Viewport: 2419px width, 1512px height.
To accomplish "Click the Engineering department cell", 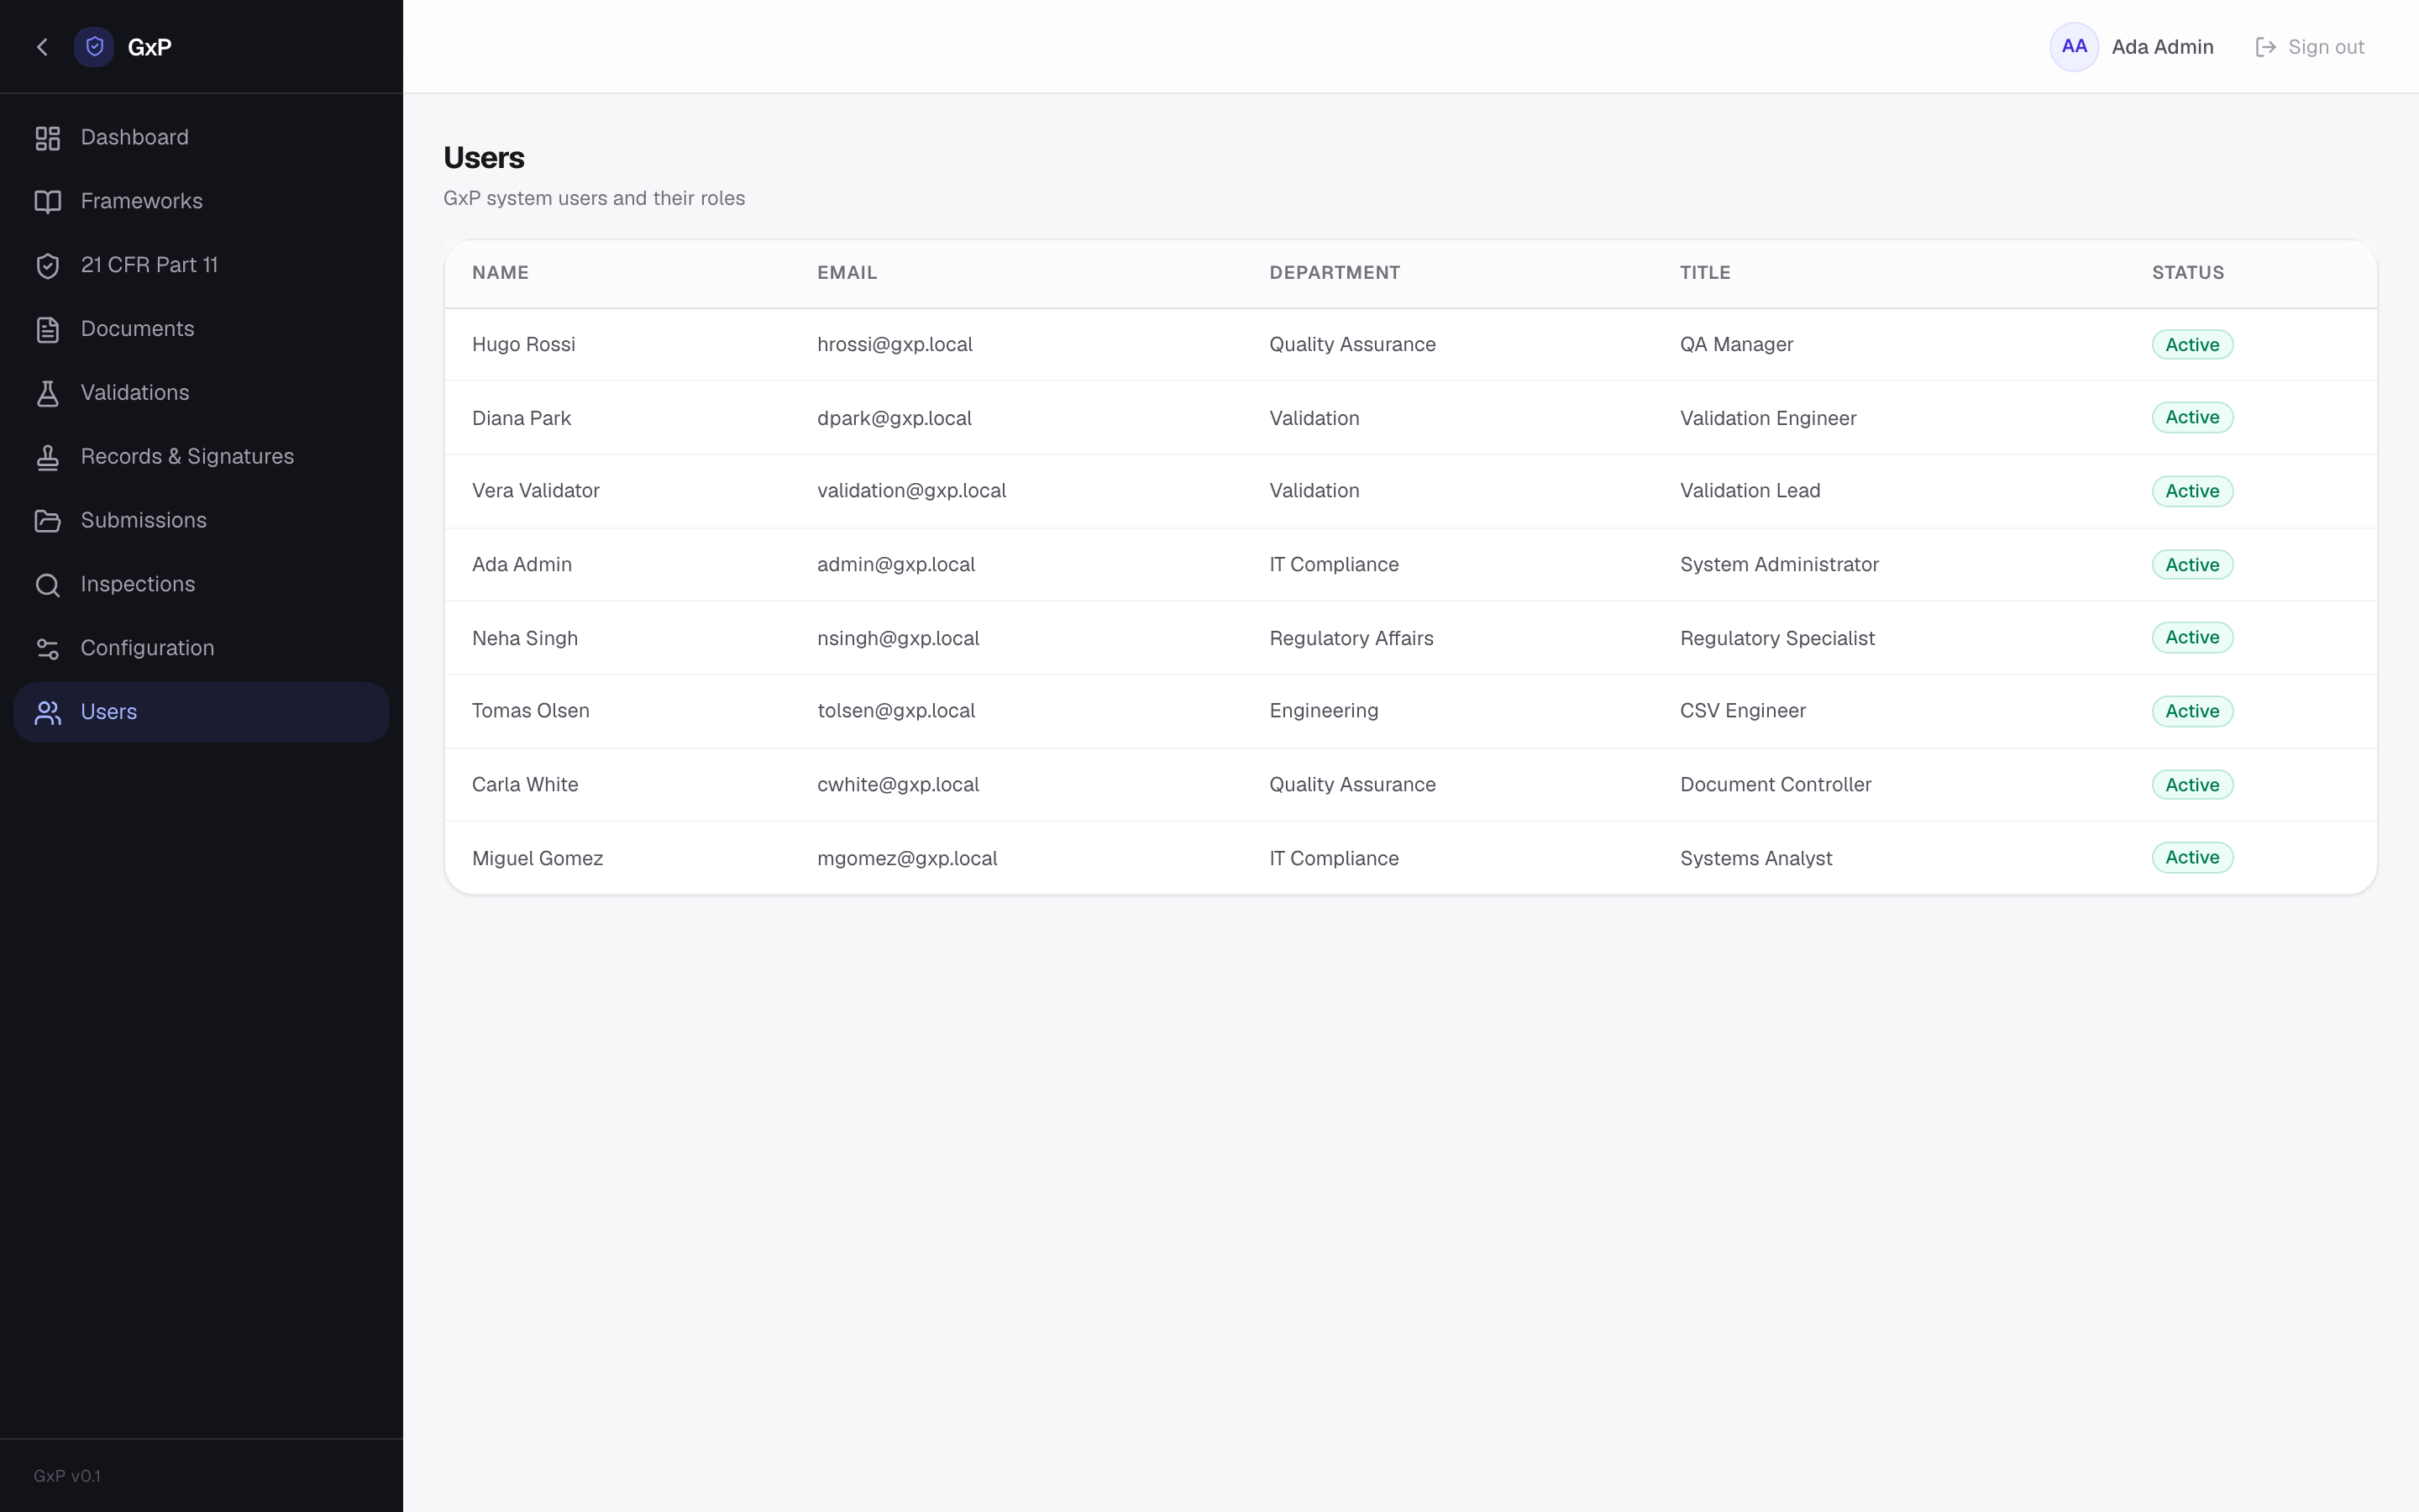I will (x=1324, y=711).
